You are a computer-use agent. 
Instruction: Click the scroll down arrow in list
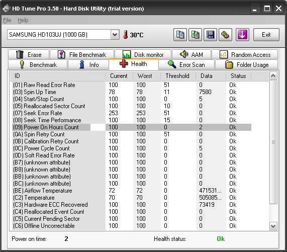[273, 226]
